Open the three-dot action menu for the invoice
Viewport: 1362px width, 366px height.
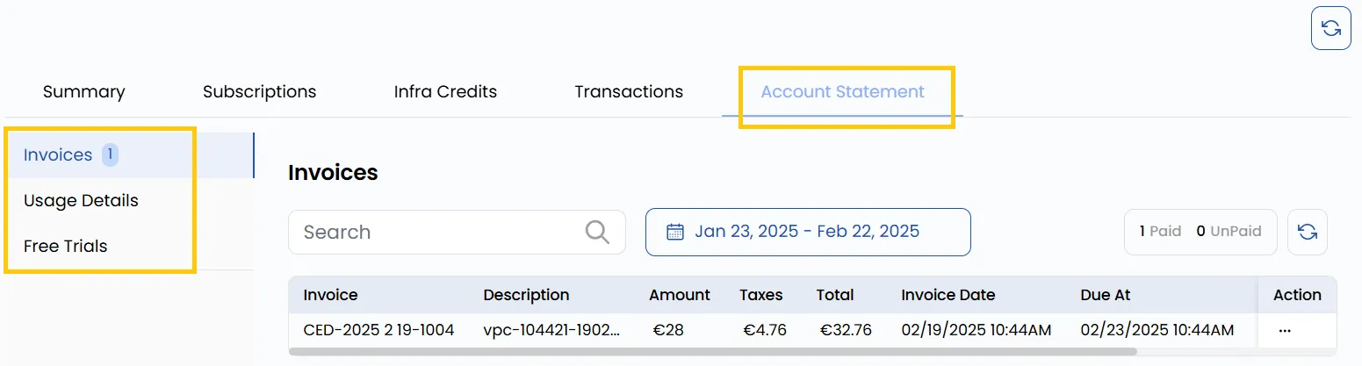[1285, 331]
